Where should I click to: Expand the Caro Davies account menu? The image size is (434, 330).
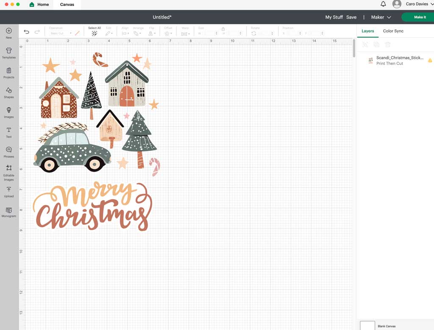pos(420,4)
